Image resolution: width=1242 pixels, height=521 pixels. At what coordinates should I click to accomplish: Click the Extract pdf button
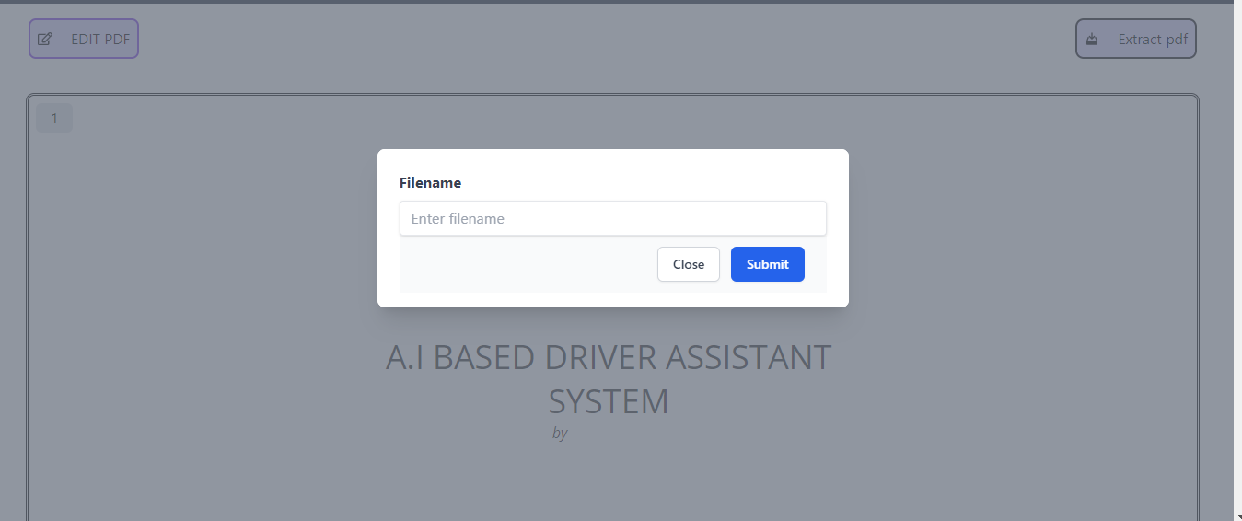tap(1136, 39)
